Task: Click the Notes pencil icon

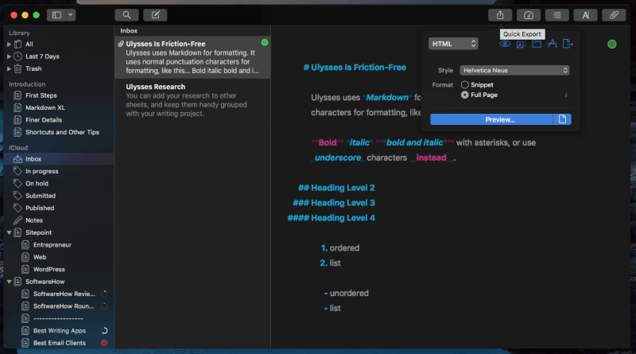Action: click(x=17, y=220)
